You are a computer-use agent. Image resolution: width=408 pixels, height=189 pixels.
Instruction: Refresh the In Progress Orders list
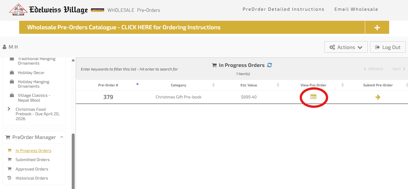[x=269, y=65]
